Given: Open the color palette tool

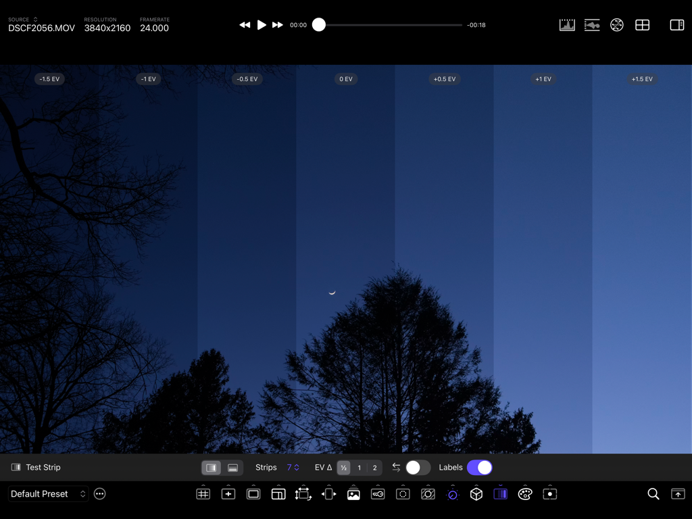Looking at the screenshot, I should 525,494.
